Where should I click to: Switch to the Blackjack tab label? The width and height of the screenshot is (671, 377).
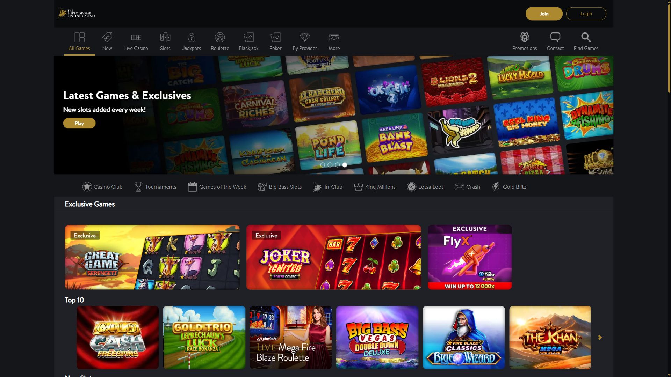tap(248, 48)
